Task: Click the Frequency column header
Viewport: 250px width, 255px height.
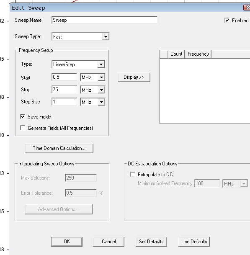Action: click(x=198, y=54)
